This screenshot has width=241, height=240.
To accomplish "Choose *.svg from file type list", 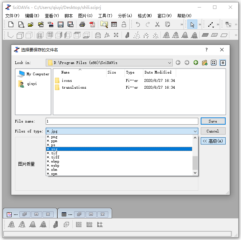I will [x=119, y=149].
